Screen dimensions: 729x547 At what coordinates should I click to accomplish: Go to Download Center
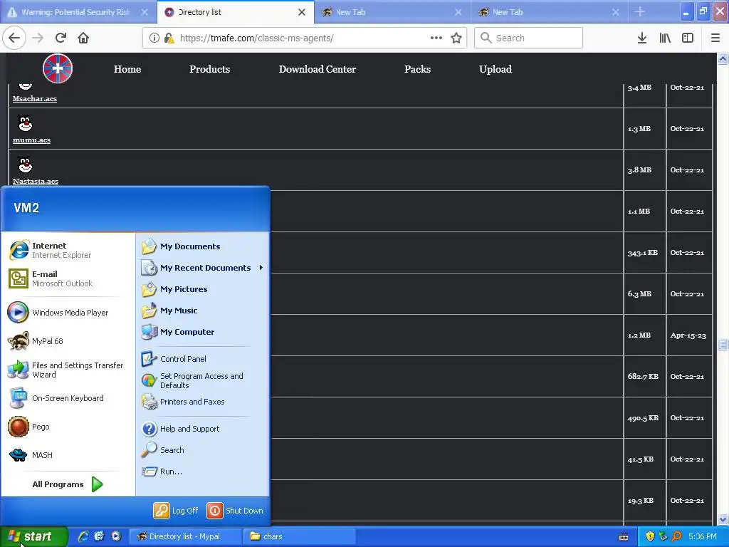pos(318,69)
